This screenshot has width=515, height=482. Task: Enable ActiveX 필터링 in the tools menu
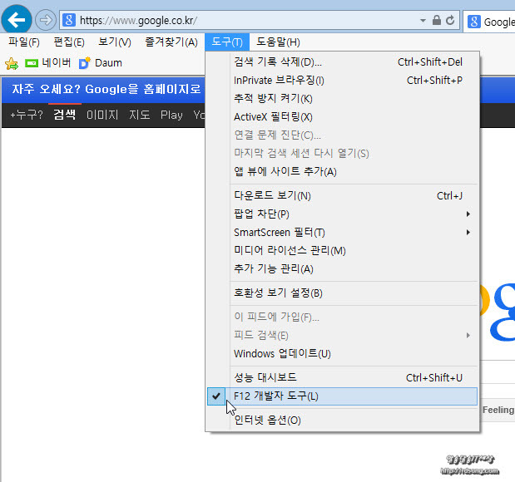click(x=273, y=117)
